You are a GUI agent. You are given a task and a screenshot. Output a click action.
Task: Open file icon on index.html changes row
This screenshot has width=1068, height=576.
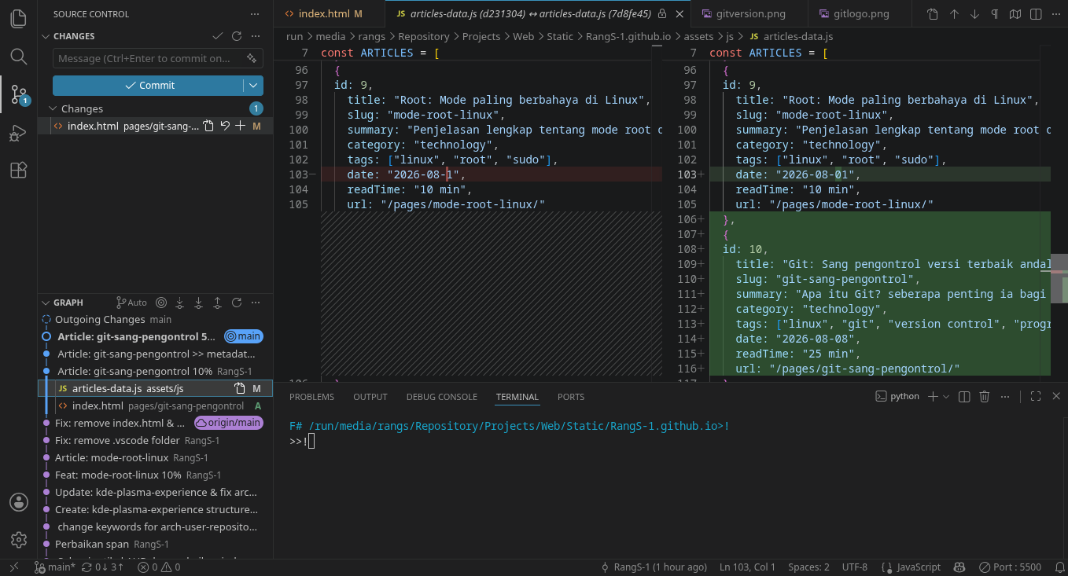208,126
